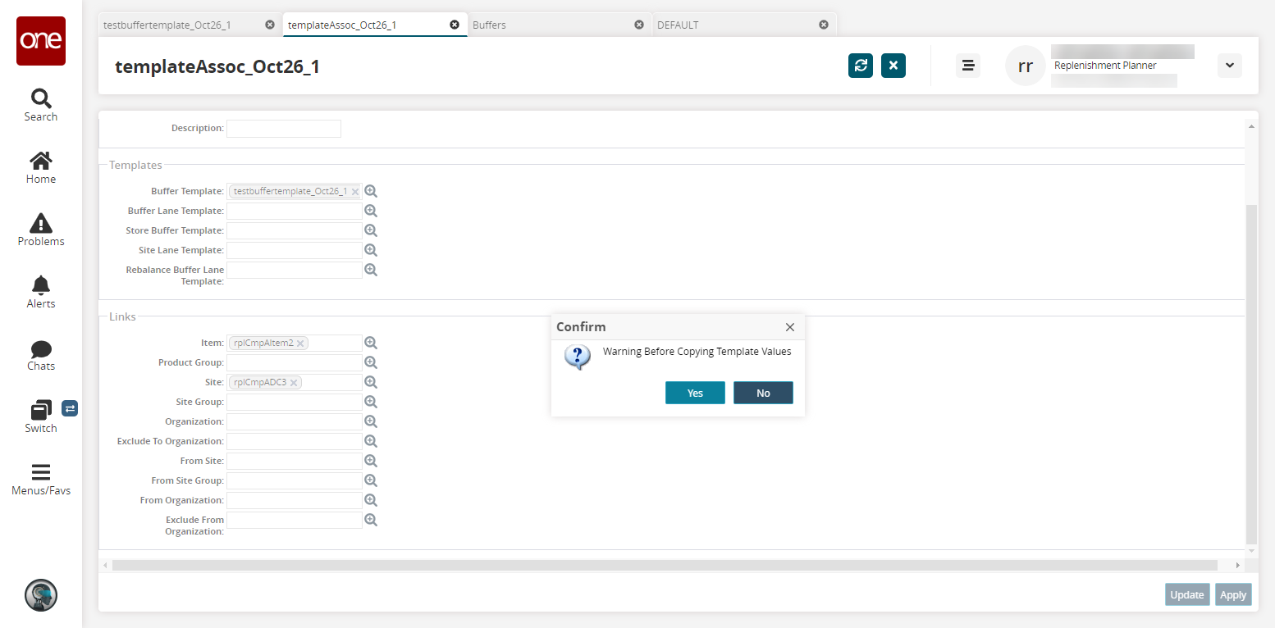Click the Site Group field
Screen dimensions: 1275x628
point(295,402)
